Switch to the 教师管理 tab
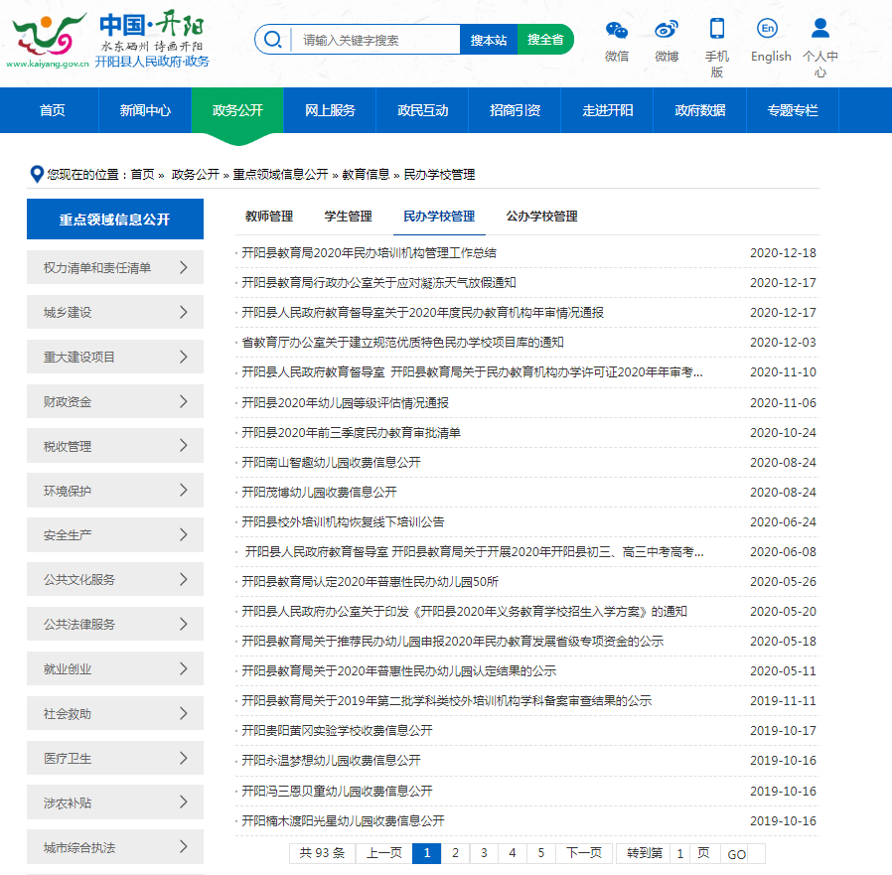The width and height of the screenshot is (892, 875). [269, 217]
